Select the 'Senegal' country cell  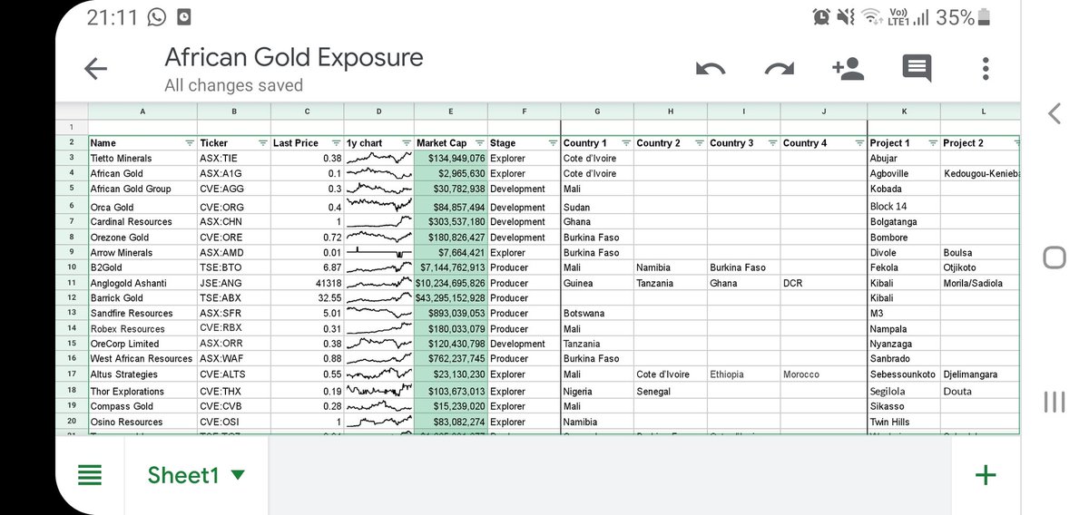click(670, 392)
